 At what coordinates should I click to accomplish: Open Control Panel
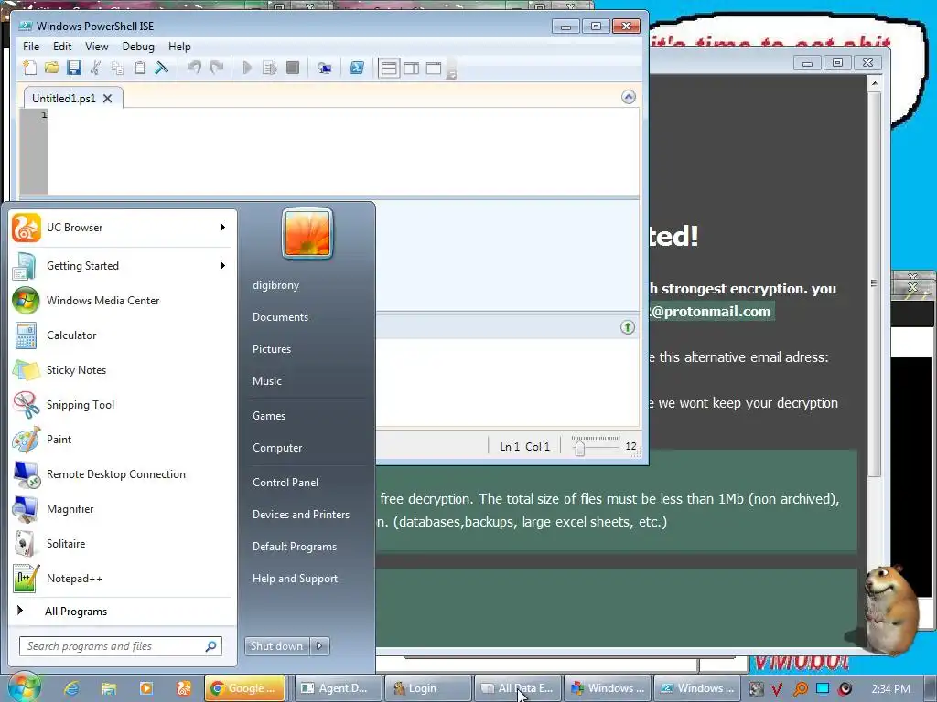tap(285, 483)
